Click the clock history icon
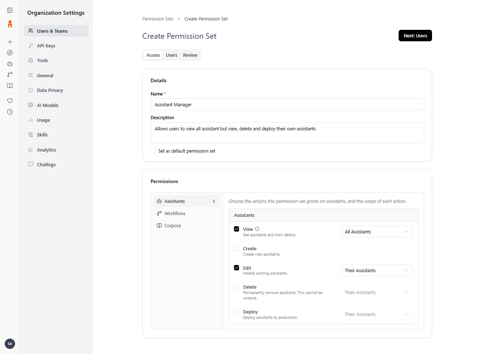 (x=10, y=112)
